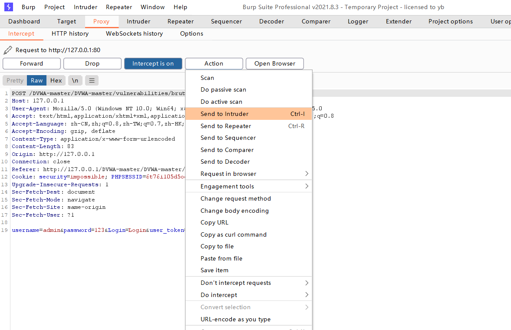Expand Do intercept submenu

pos(249,295)
